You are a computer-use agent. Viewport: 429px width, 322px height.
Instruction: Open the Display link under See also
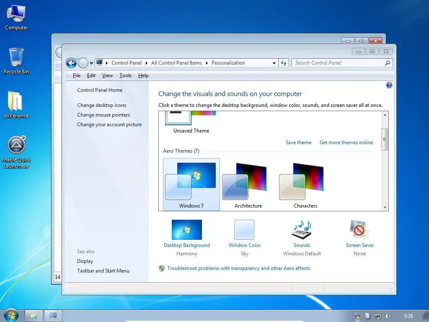85,261
